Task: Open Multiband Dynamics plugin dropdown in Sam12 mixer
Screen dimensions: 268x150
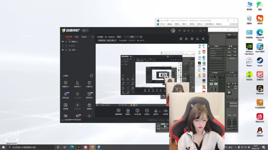Action: point(217,49)
